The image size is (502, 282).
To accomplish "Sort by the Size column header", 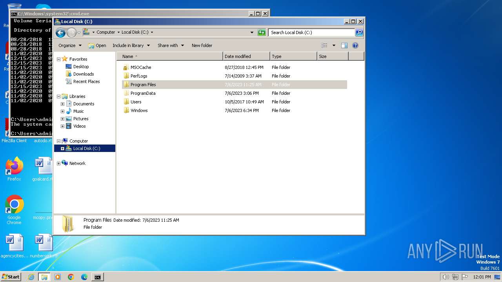I will click(333, 56).
